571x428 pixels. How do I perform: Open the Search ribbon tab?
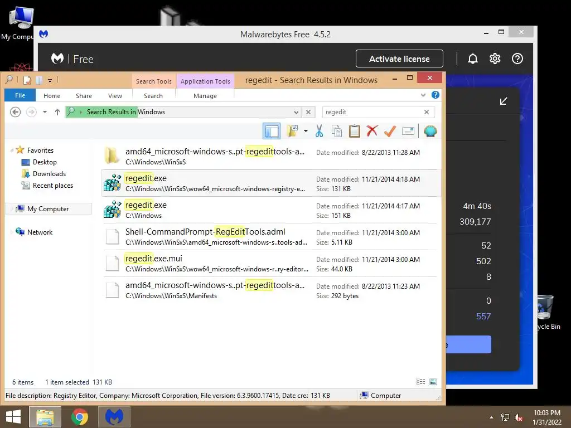pos(153,96)
